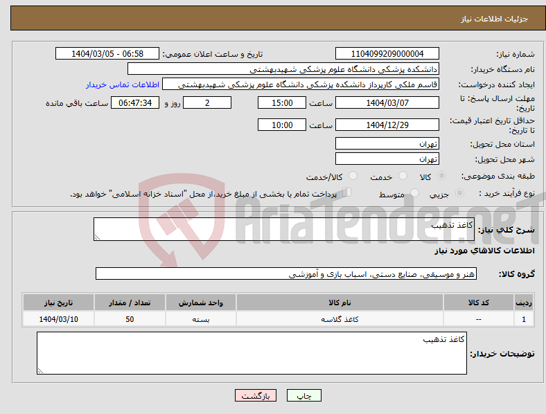This screenshot has width=546, height=414.
Task: Click the remaining time 06:47:34 field
Action: pos(135,102)
